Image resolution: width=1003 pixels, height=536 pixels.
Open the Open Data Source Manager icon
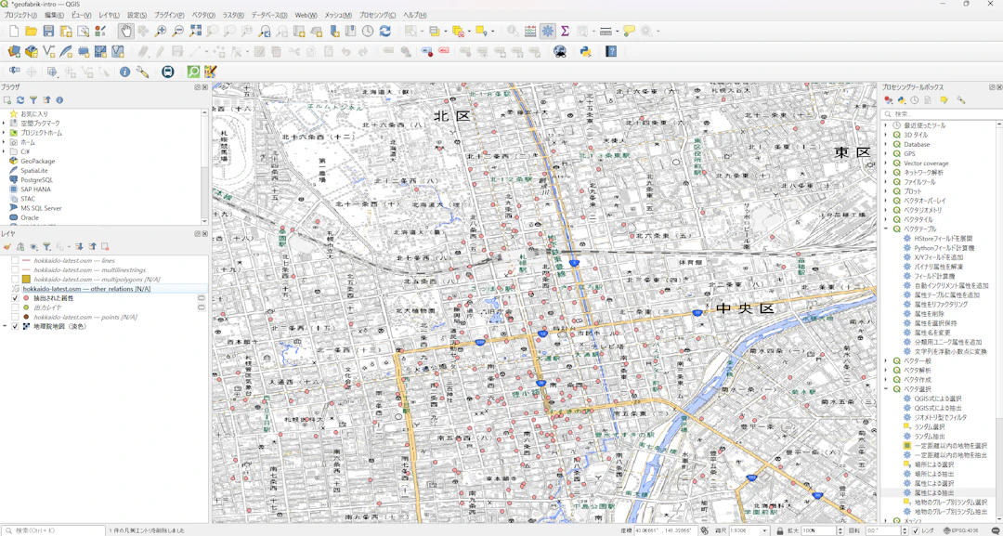click(13, 52)
